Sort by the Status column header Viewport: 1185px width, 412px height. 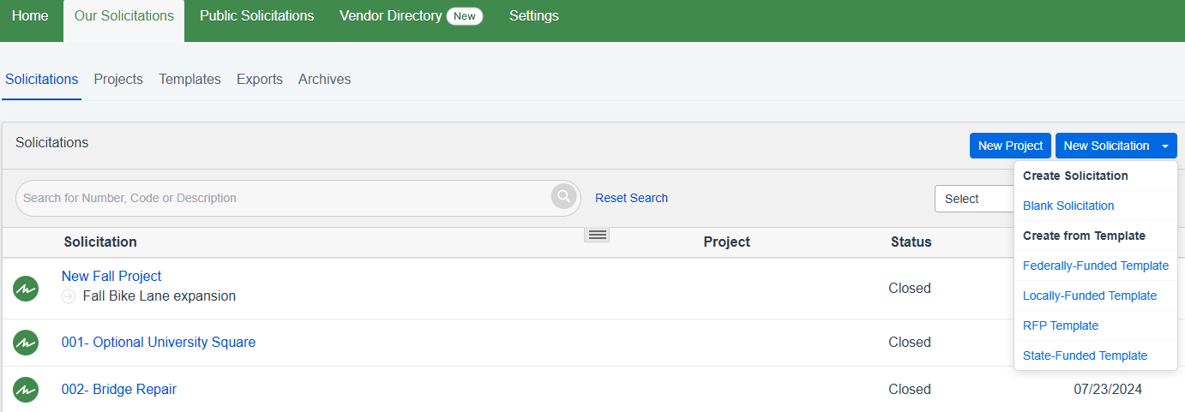click(911, 242)
